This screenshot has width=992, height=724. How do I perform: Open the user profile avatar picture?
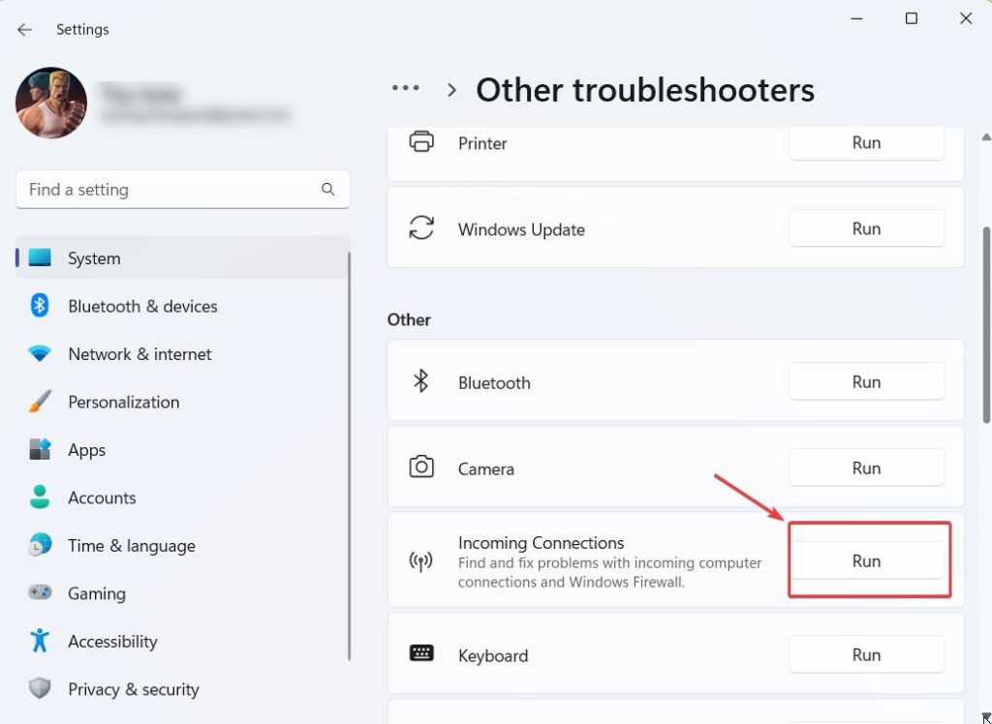pos(51,103)
